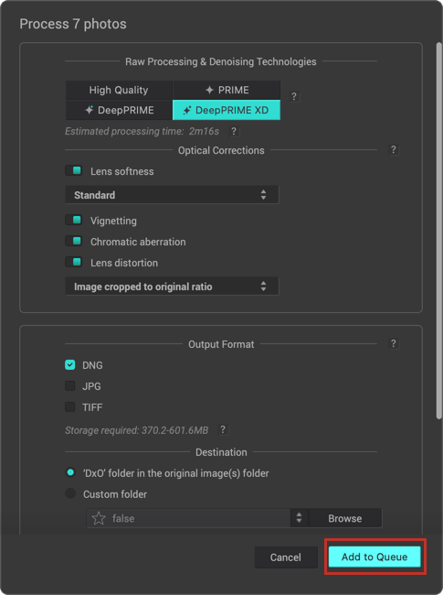
Task: Click the Browse button
Action: 345,518
